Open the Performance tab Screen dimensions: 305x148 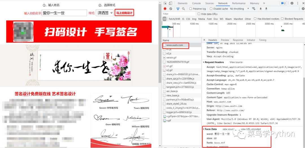click(x=239, y=3)
